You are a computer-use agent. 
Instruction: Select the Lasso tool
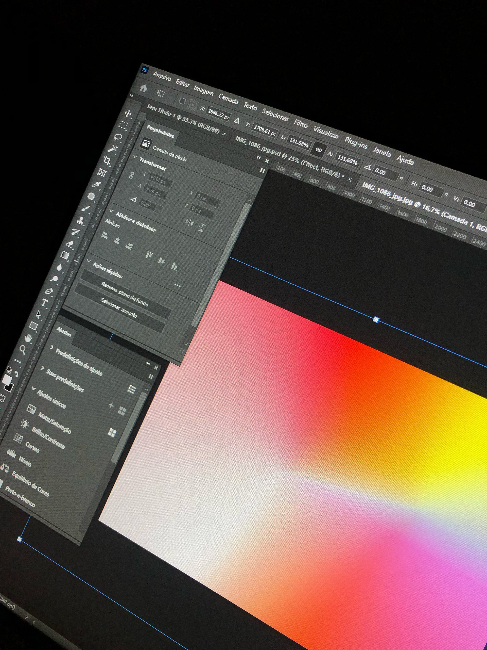click(118, 137)
